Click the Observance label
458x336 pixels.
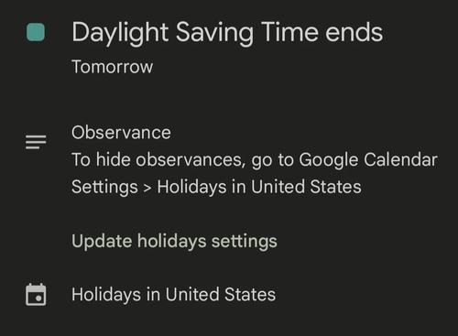(x=121, y=133)
